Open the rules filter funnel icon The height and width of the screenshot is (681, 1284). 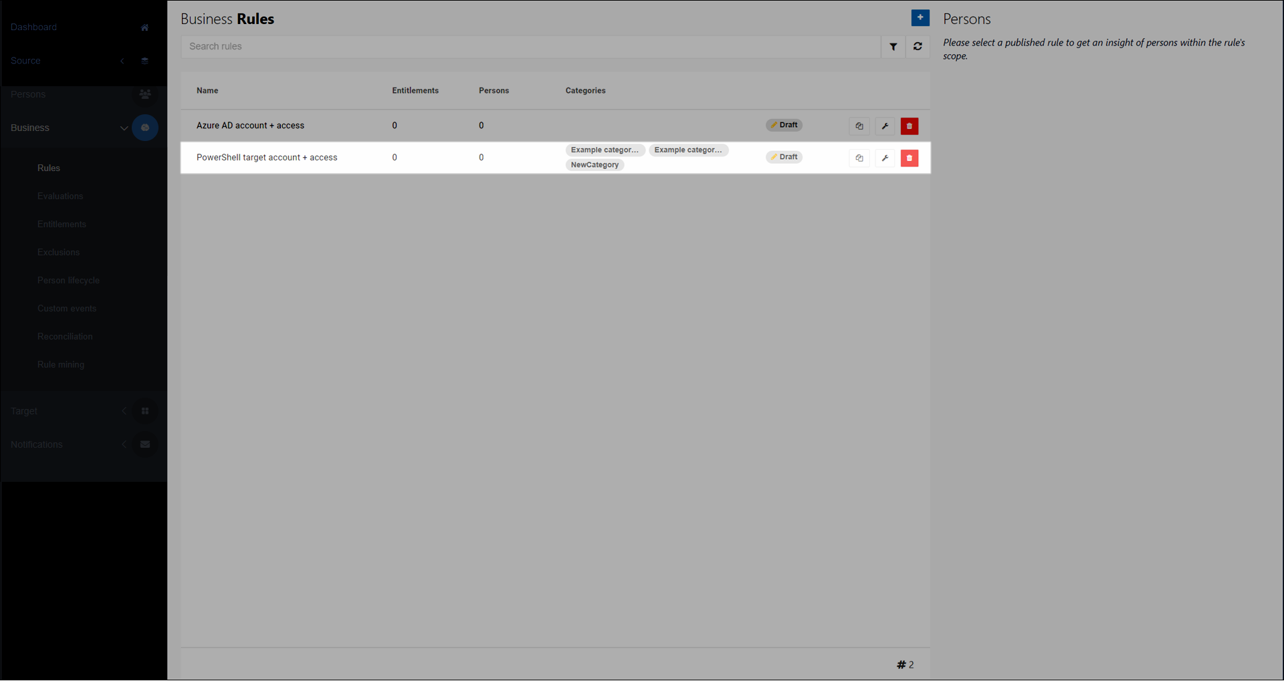[893, 47]
